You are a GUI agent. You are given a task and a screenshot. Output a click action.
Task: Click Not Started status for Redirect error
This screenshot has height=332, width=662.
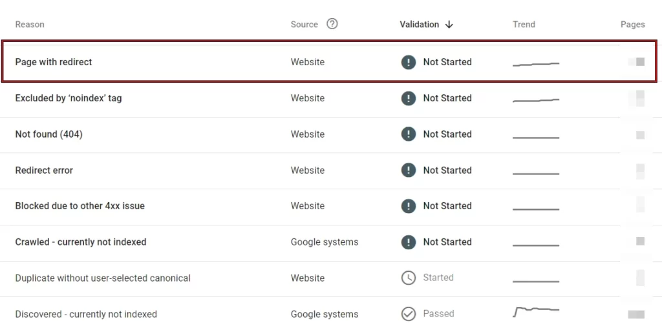(x=447, y=171)
